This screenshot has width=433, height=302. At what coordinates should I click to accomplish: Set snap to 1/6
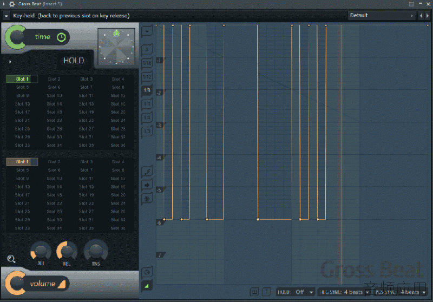[147, 104]
